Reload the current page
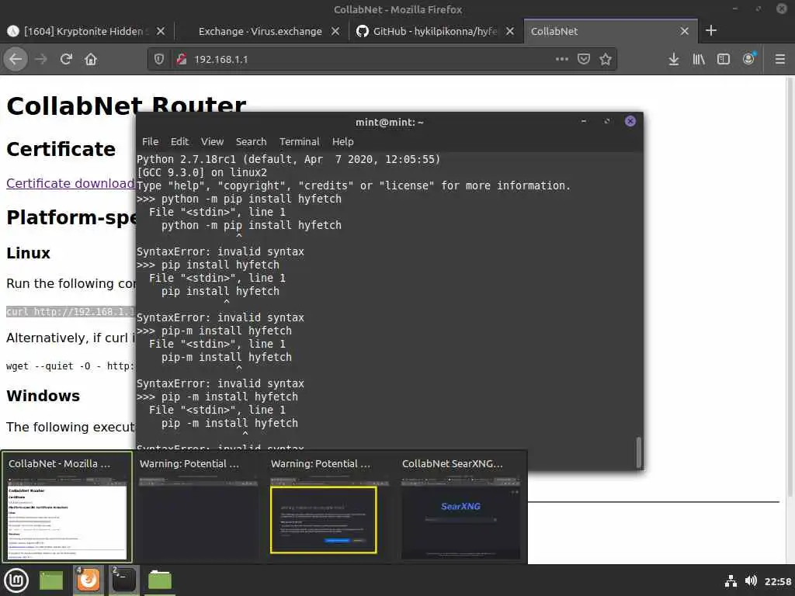The width and height of the screenshot is (795, 596). click(x=66, y=59)
